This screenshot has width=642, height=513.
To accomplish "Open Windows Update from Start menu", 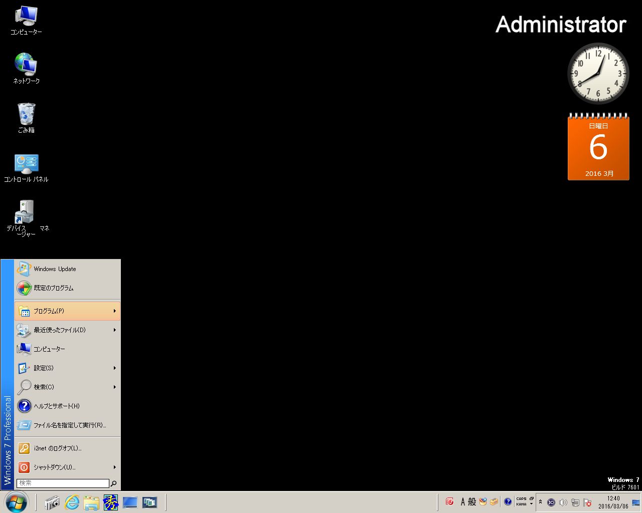I will pyautogui.click(x=67, y=269).
